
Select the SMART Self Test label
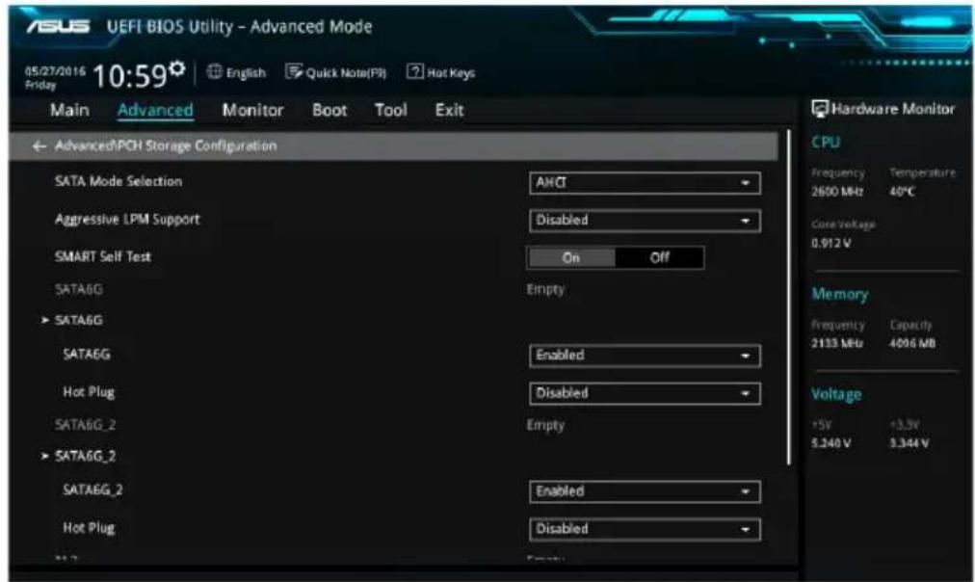[x=102, y=256]
